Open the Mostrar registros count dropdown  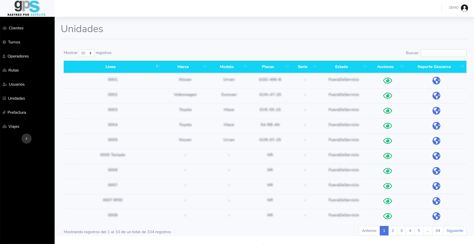coord(87,53)
